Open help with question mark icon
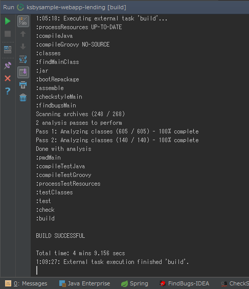The width and height of the screenshot is (249, 289). [8, 91]
